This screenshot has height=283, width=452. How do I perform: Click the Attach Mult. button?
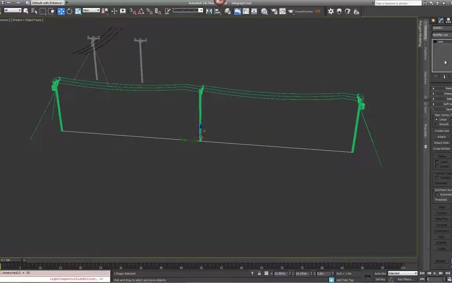coord(442,143)
